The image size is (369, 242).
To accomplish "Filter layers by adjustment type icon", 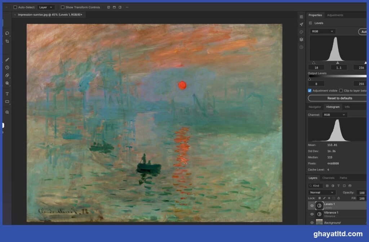I will point(333,186).
